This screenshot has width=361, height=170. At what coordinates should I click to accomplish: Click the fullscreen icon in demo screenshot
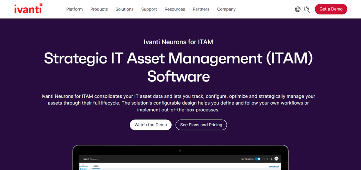pyautogui.click(x=263, y=159)
